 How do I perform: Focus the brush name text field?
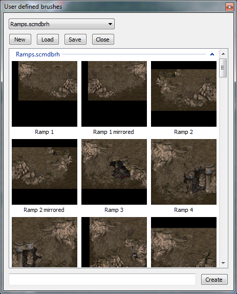tap(102, 279)
